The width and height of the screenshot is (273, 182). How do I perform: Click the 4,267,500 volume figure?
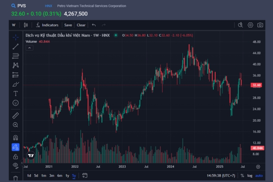point(76,14)
